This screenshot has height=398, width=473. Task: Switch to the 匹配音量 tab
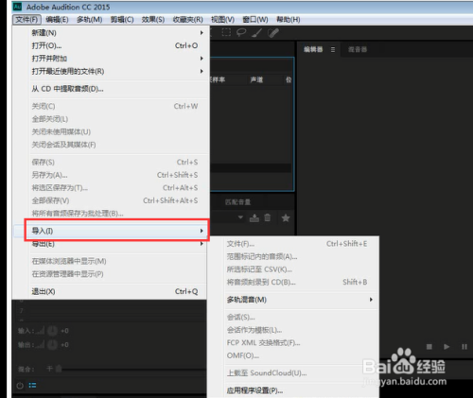click(238, 202)
